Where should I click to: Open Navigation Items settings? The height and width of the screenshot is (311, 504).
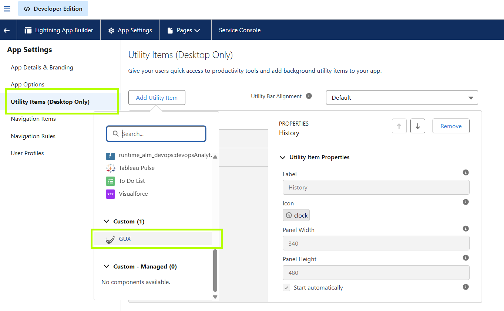point(33,119)
